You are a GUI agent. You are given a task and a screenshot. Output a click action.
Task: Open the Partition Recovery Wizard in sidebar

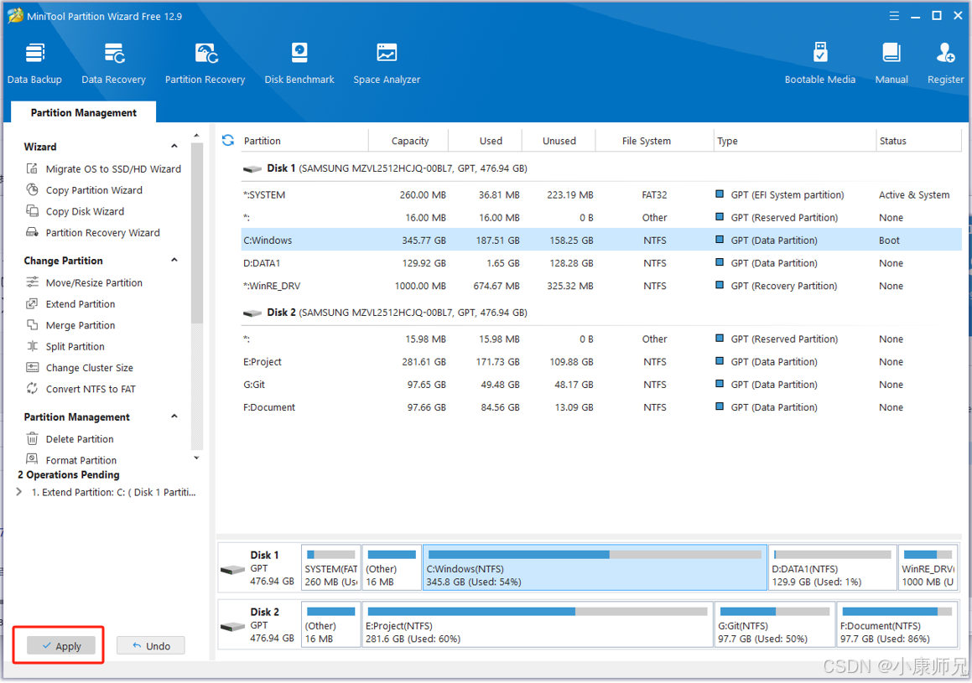[93, 233]
